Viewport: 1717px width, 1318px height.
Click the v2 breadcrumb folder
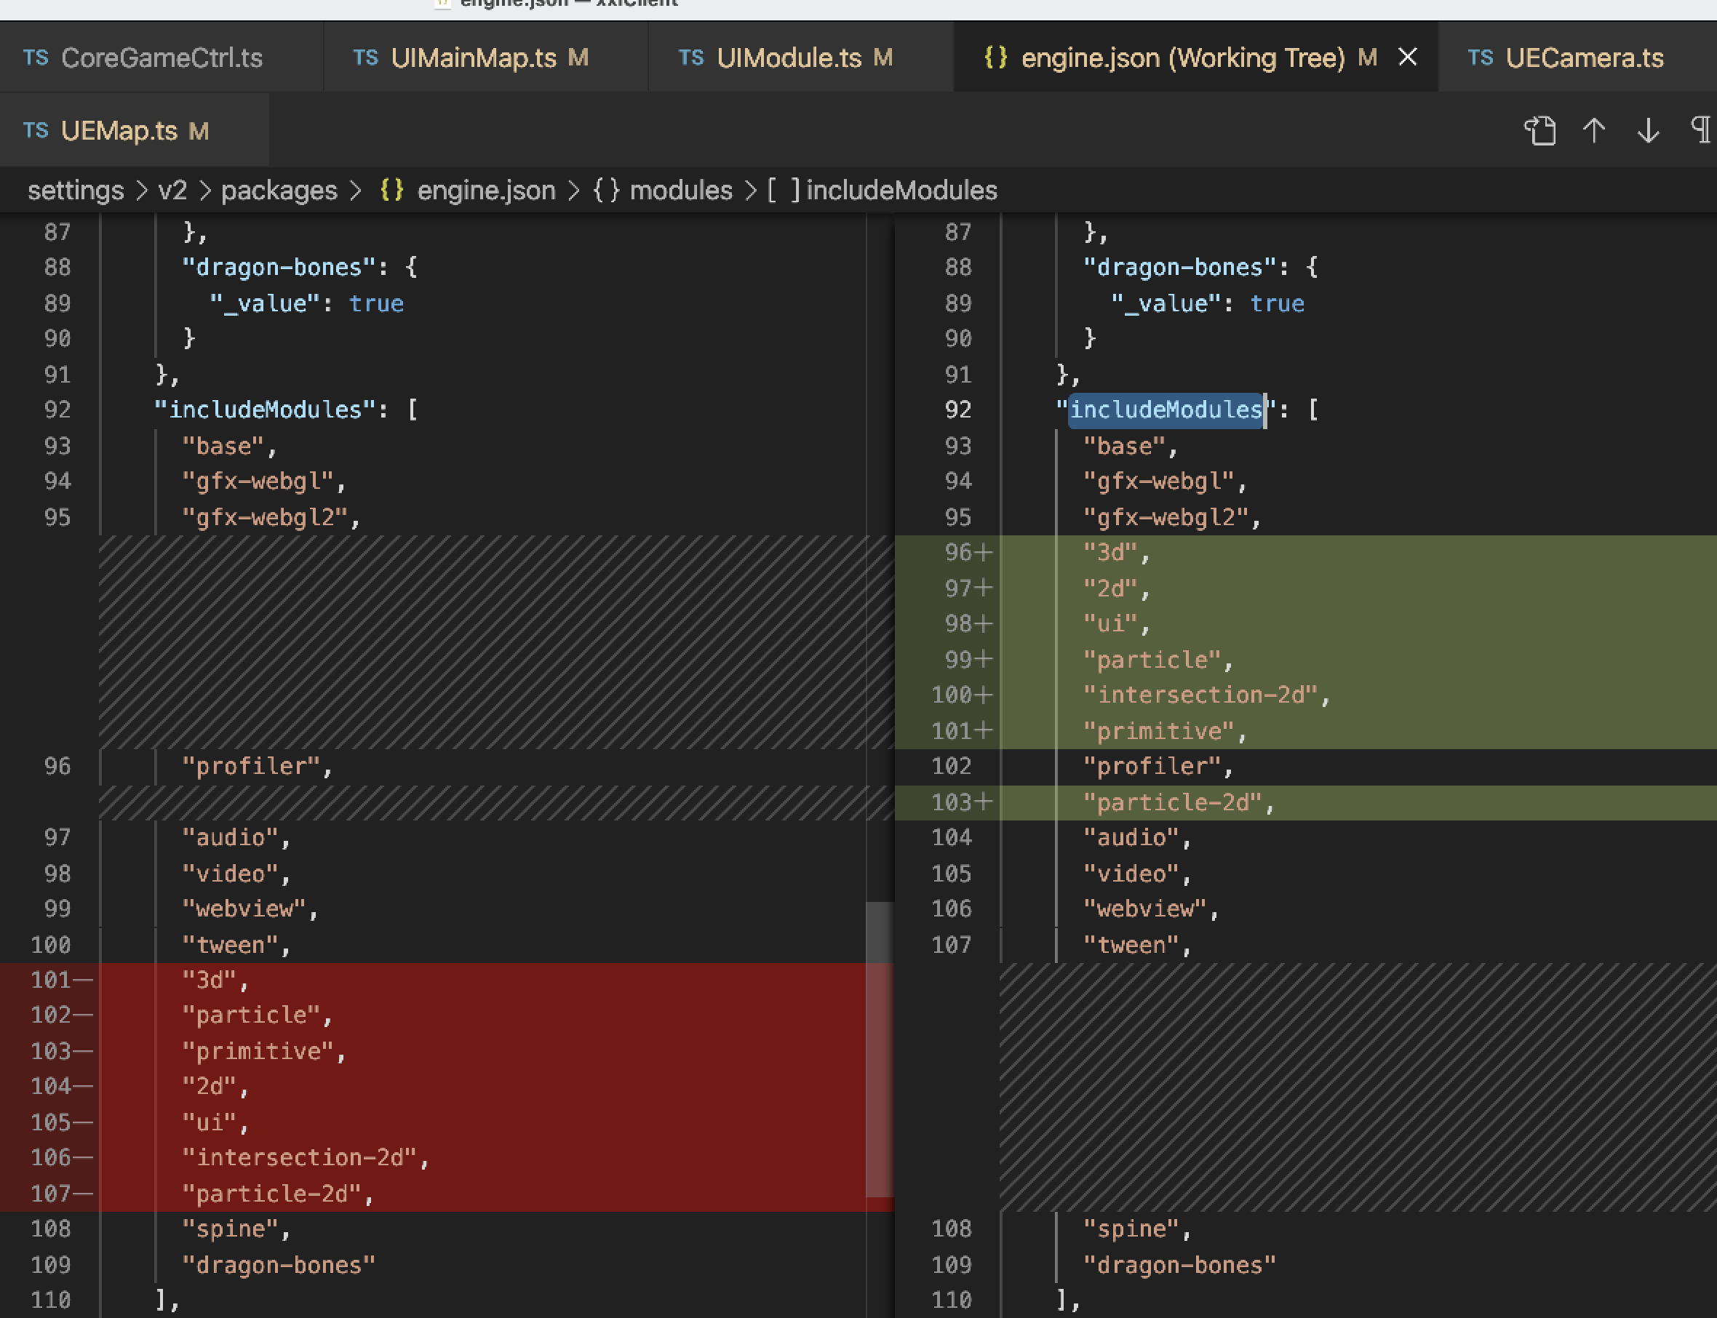(172, 190)
